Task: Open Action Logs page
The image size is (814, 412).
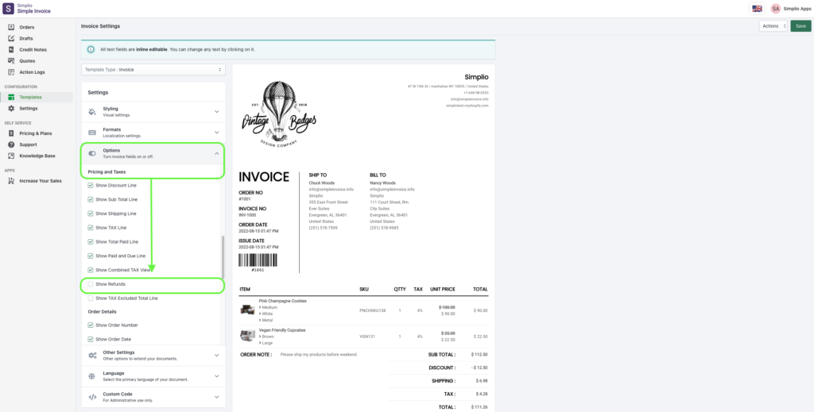Action: [32, 72]
